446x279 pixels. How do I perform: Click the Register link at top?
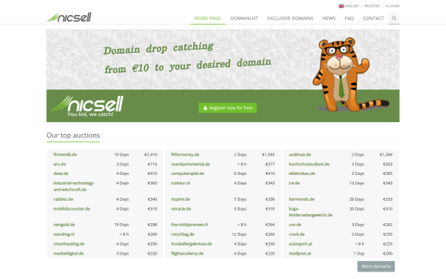click(372, 6)
